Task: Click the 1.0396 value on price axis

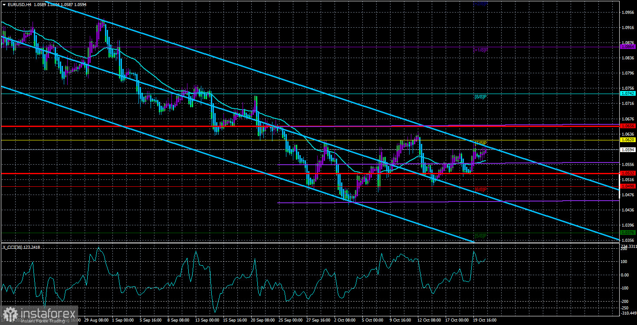Action: [628, 225]
